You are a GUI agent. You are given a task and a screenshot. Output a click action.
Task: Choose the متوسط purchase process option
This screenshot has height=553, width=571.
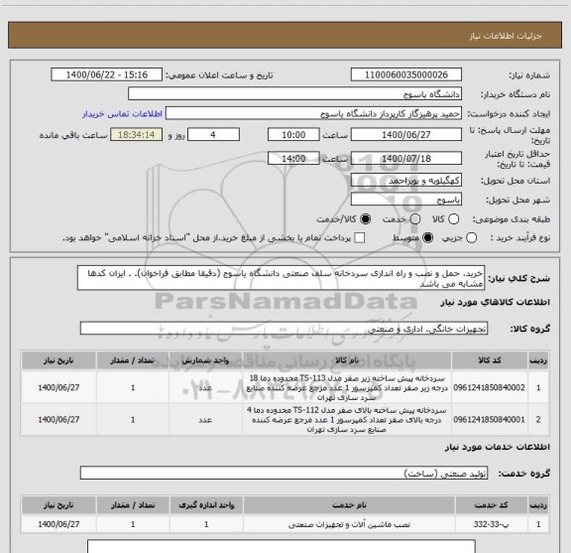coord(427,238)
